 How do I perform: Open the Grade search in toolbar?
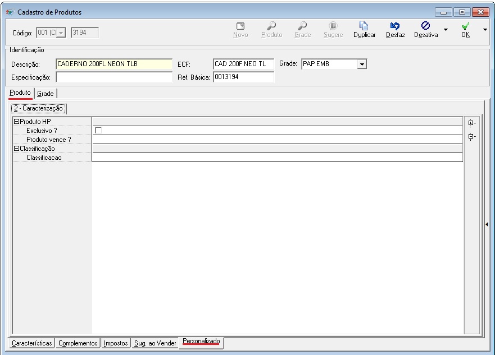pyautogui.click(x=302, y=30)
